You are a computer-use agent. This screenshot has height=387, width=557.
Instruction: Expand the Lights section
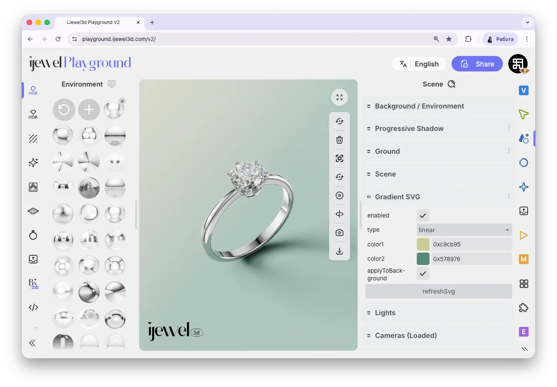coord(438,313)
